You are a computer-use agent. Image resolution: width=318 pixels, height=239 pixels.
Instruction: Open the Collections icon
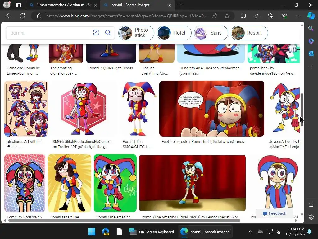click(x=271, y=16)
